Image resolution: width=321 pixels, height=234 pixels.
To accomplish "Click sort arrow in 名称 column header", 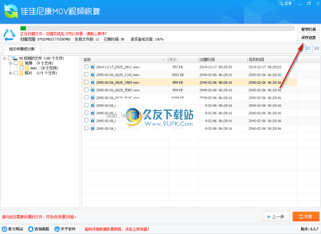I will coord(163,59).
